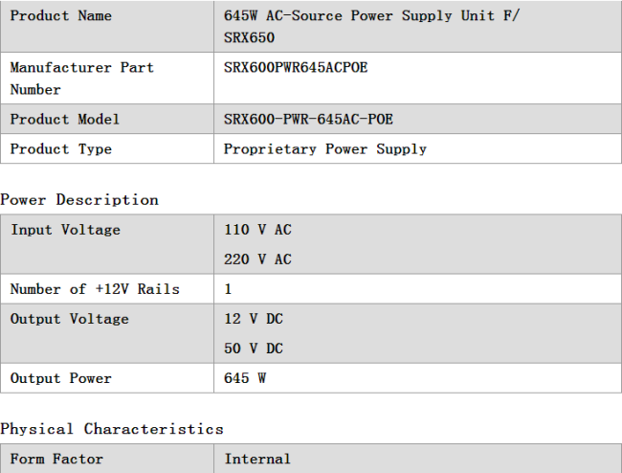Click the Physical Characteristics heading
The height and width of the screenshot is (473, 622).
[x=112, y=429]
